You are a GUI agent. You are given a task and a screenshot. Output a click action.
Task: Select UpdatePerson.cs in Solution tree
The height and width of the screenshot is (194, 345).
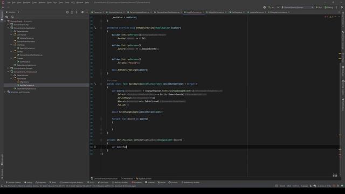point(25,38)
